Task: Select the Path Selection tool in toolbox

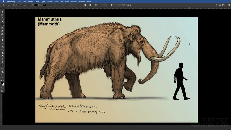Action: (2, 65)
